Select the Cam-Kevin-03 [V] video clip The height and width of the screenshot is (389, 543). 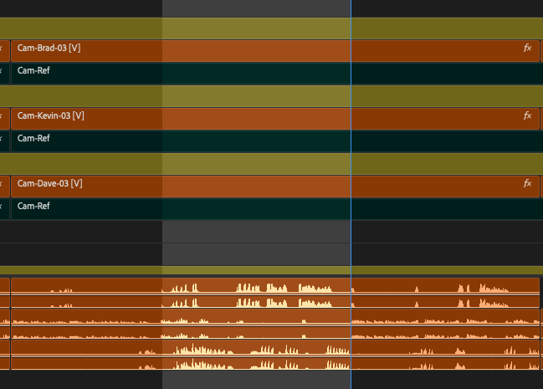coord(251,117)
